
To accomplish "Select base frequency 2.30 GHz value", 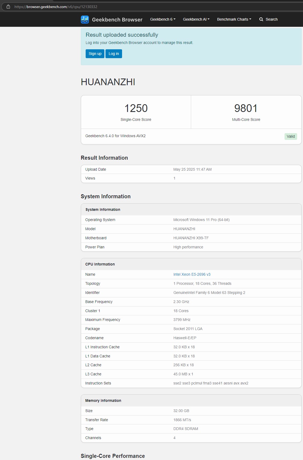I will click(181, 302).
